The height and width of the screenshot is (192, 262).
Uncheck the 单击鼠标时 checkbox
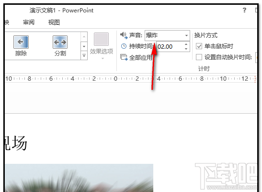[x=199, y=46]
